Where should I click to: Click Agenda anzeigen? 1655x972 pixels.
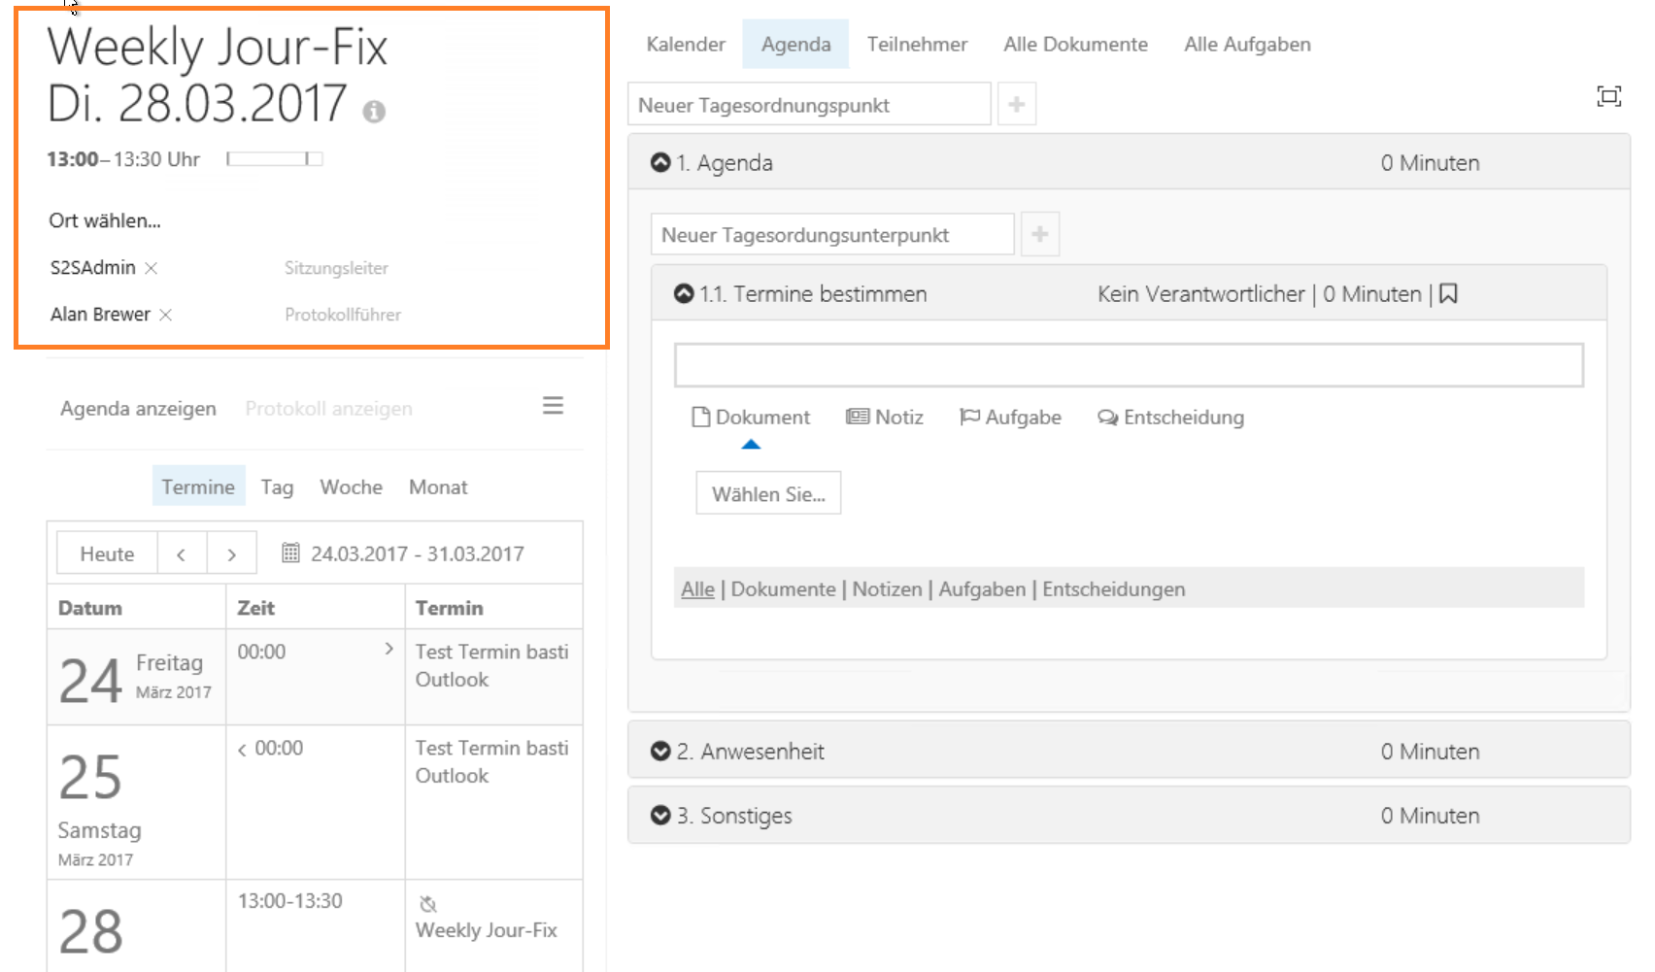point(138,409)
